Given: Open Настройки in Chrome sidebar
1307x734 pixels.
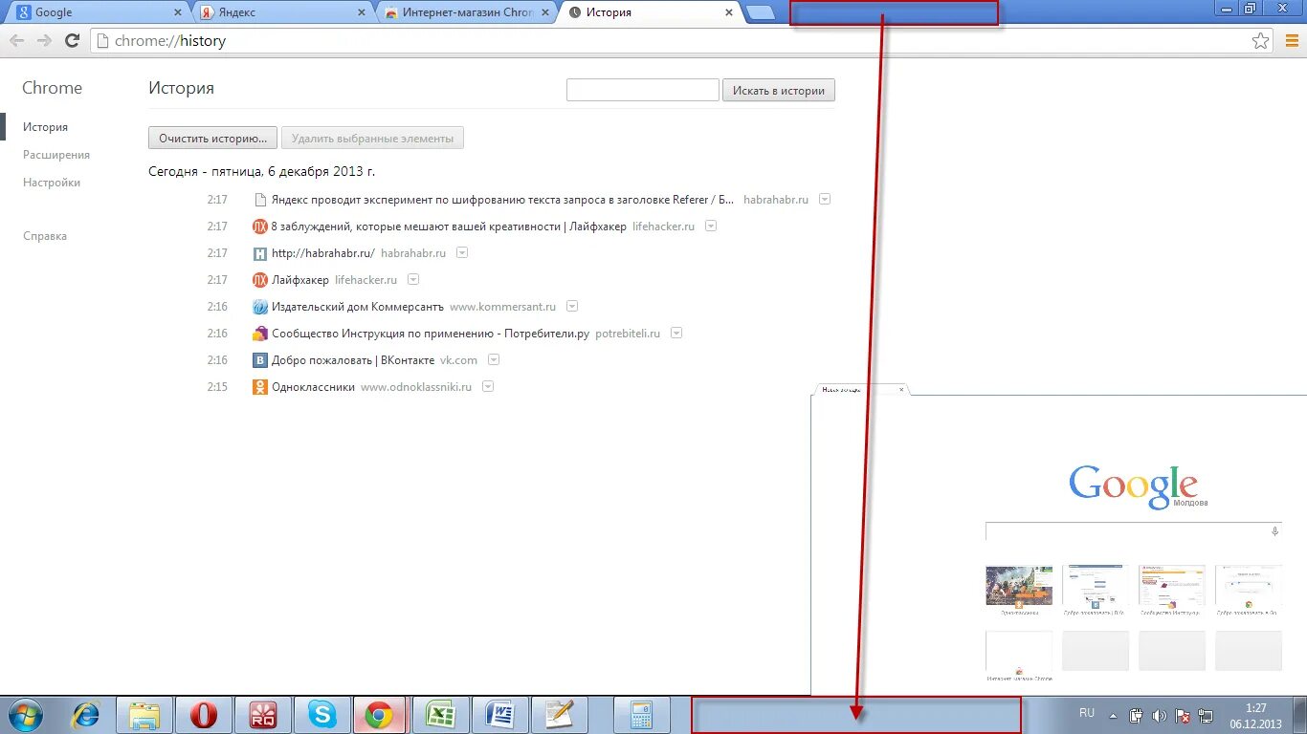Looking at the screenshot, I should [52, 183].
